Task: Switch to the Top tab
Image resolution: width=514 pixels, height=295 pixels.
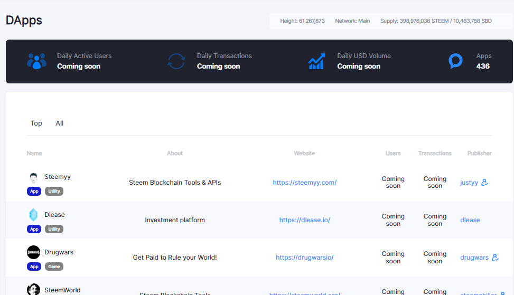Action: [x=36, y=123]
